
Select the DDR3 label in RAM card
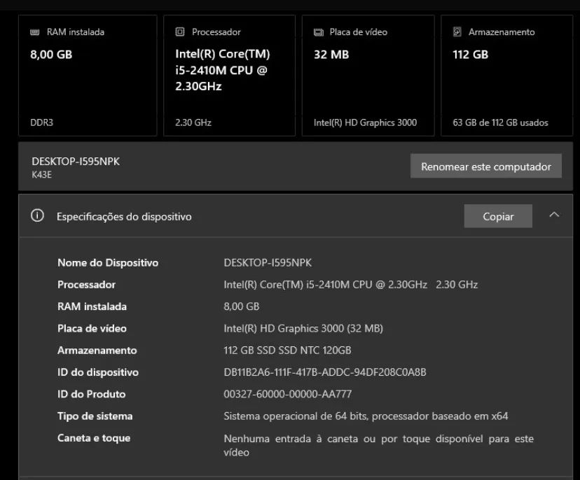(x=42, y=122)
